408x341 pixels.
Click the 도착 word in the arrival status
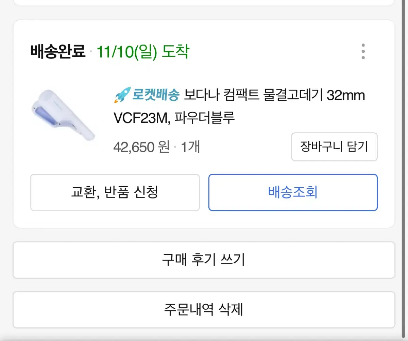[175, 52]
